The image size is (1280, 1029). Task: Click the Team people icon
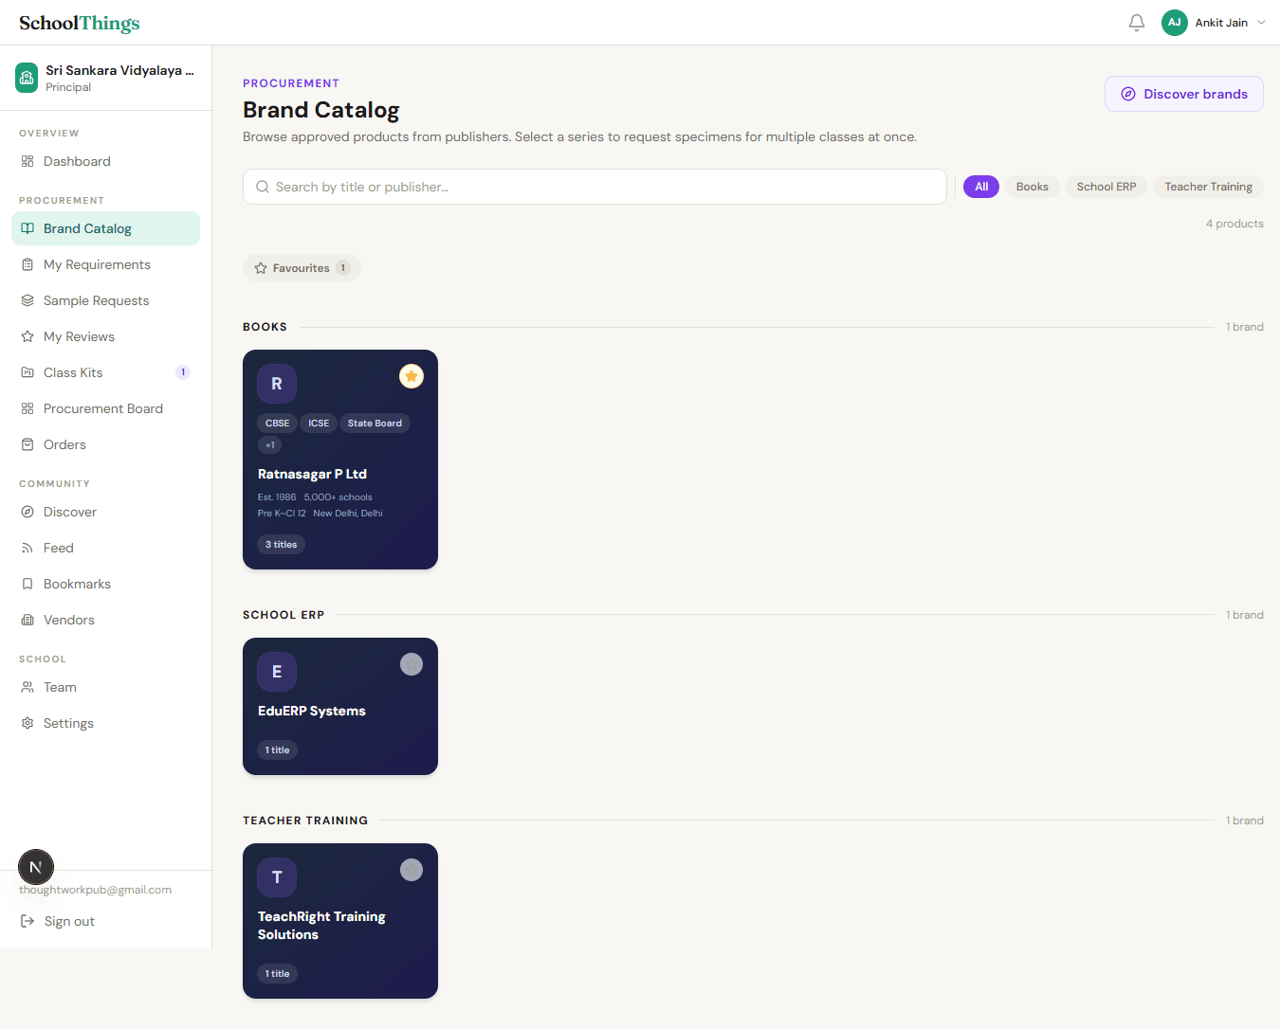click(27, 687)
